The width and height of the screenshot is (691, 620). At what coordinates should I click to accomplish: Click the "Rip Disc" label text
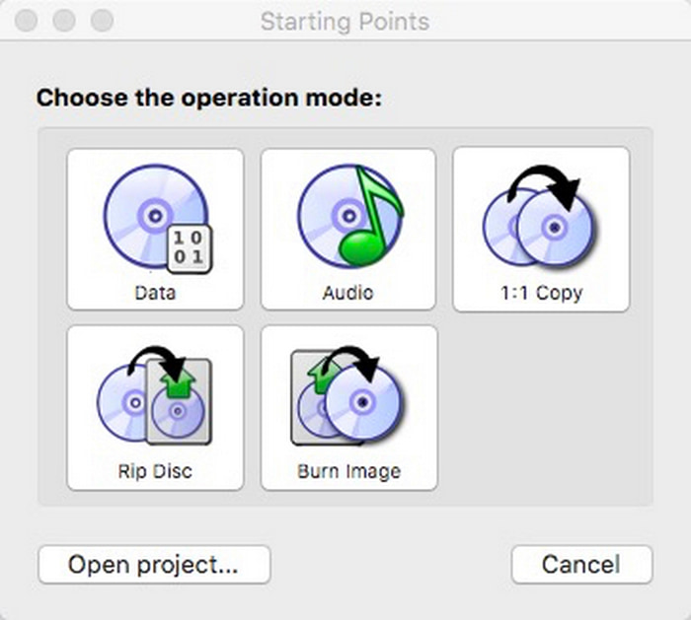pyautogui.click(x=154, y=471)
